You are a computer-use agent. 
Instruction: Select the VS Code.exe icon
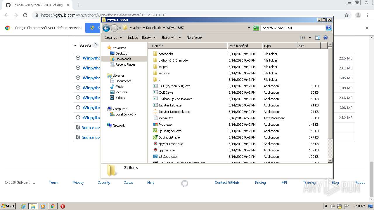(155, 157)
